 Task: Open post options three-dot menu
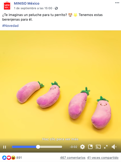117,3
